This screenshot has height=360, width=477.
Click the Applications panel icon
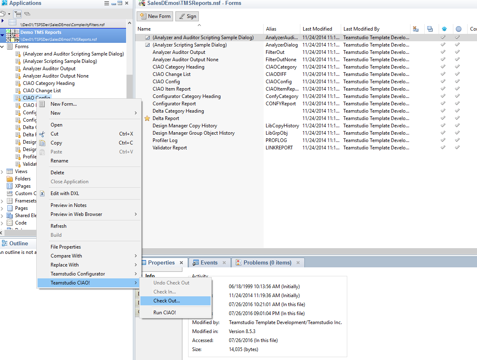tap(4, 3)
